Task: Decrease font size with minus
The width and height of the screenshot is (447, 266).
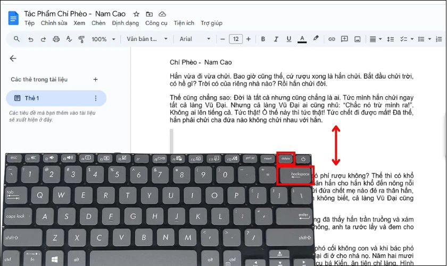Action: pyautogui.click(x=222, y=39)
